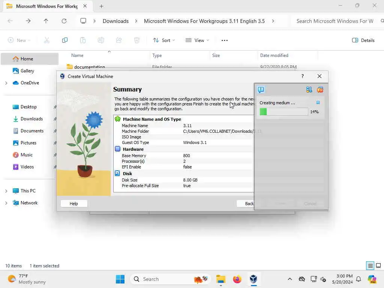
Task: Open Firefox from the taskbar
Action: pos(237,279)
